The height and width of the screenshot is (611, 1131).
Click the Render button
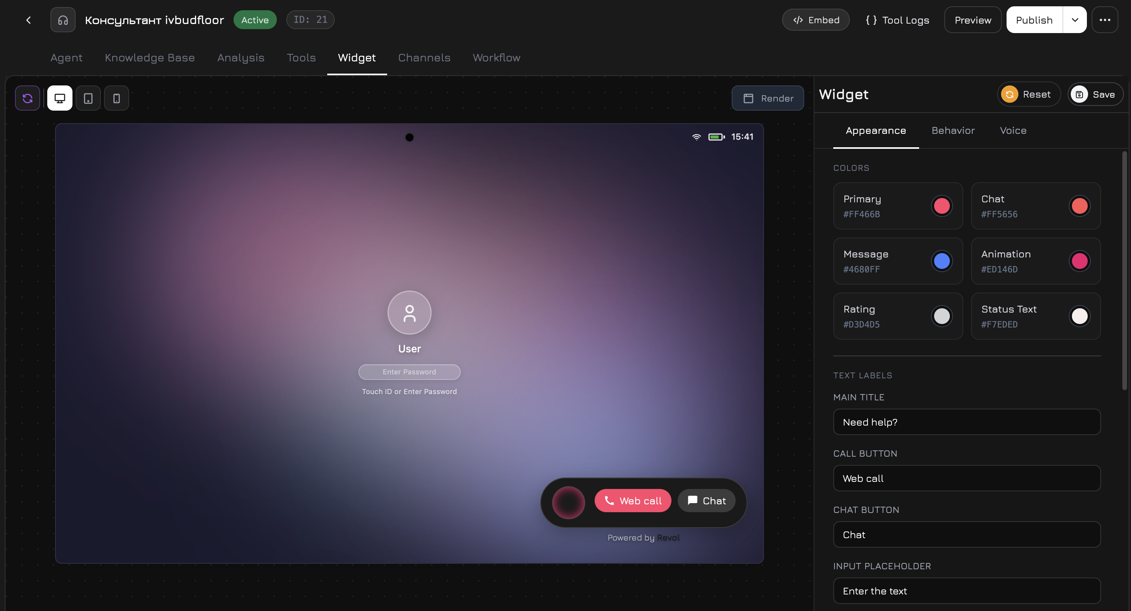click(768, 98)
